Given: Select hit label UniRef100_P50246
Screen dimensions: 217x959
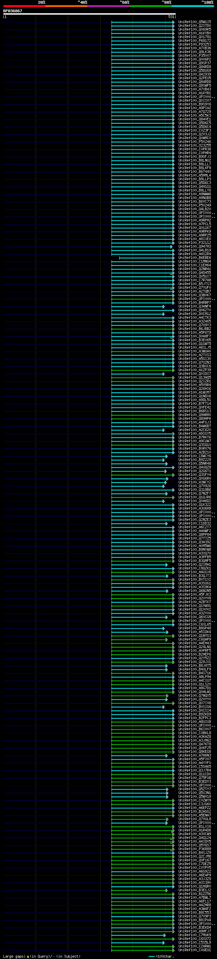Looking at the screenshot, I should [195, 142].
